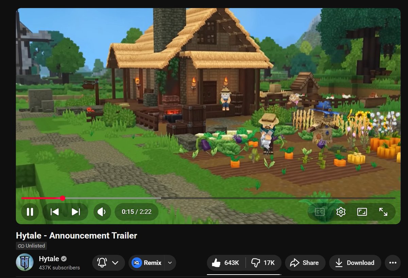Image resolution: width=408 pixels, height=278 pixels.
Task: Click the Unlisted badge
Action: coord(31,246)
